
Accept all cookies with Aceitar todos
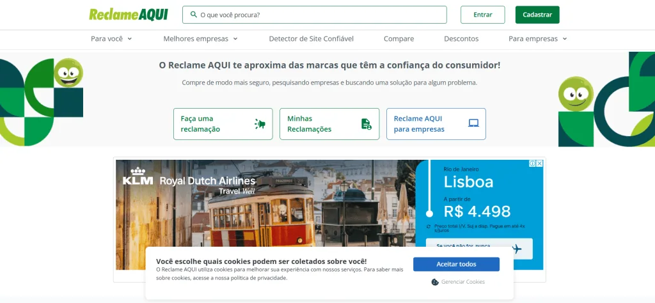point(456,264)
